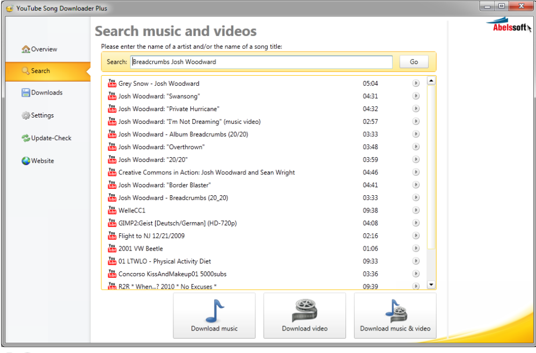Click the Download music button
The image size is (536, 353).
(214, 316)
